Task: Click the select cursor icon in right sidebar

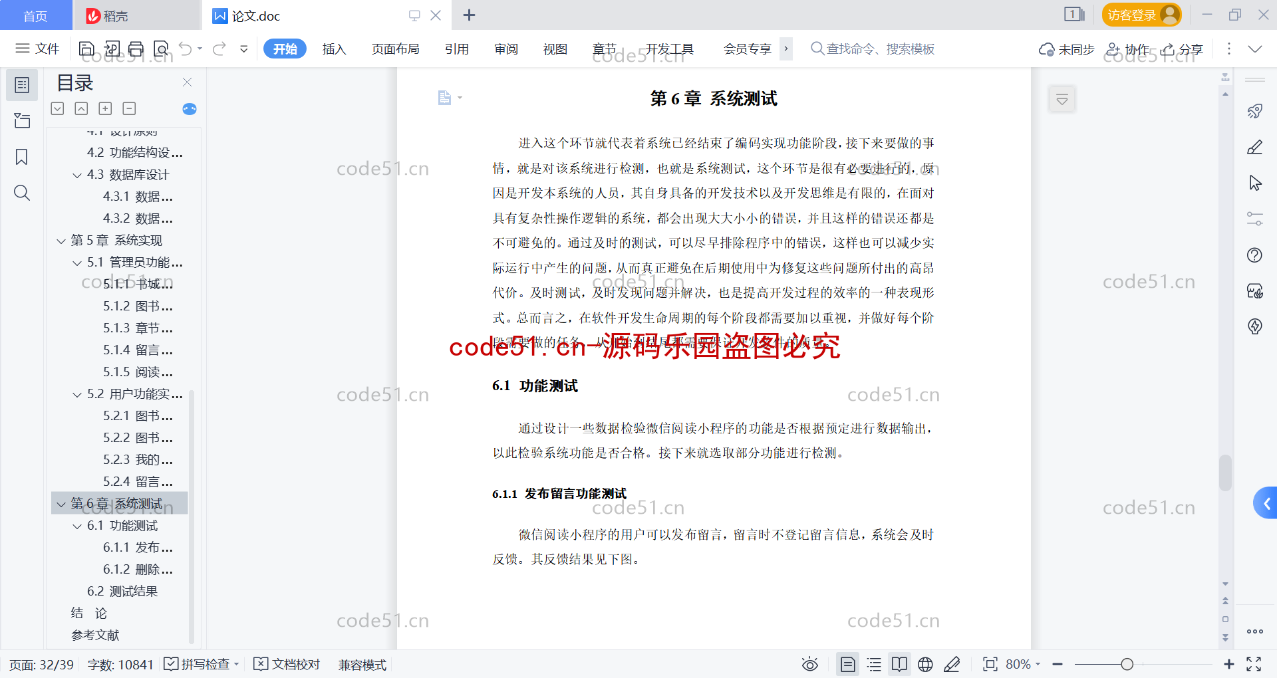Action: [x=1255, y=183]
